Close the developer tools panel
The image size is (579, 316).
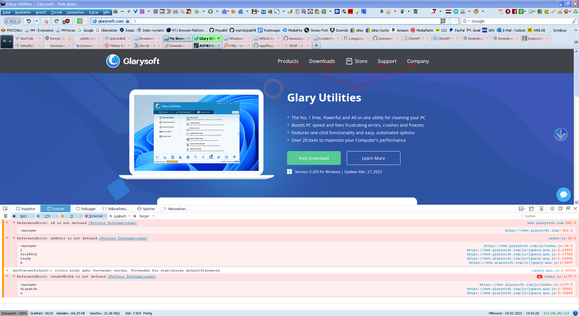tap(574, 209)
